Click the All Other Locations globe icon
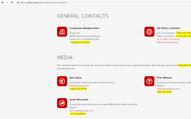Image resolution: width=191 pixels, height=119 pixels. point(149,32)
